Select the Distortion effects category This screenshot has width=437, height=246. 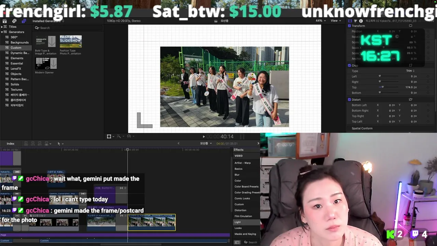tap(240, 210)
